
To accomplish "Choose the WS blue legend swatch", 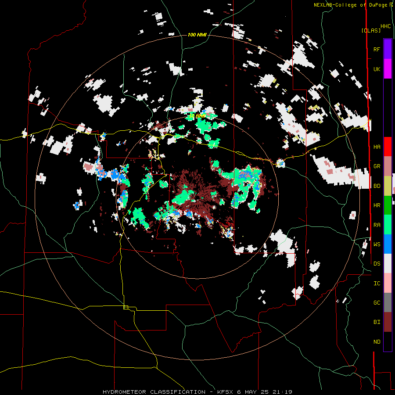I will coord(388,244).
